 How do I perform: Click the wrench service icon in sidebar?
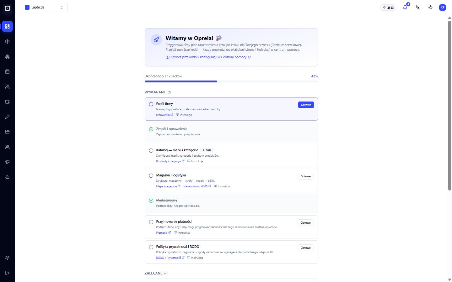pyautogui.click(x=8, y=117)
